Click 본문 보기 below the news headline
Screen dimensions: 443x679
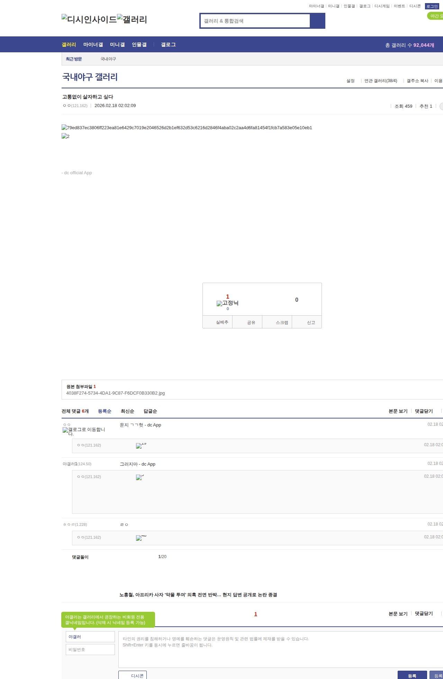pyautogui.click(x=398, y=614)
